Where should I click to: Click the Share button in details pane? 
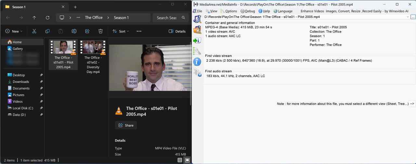click(126, 125)
